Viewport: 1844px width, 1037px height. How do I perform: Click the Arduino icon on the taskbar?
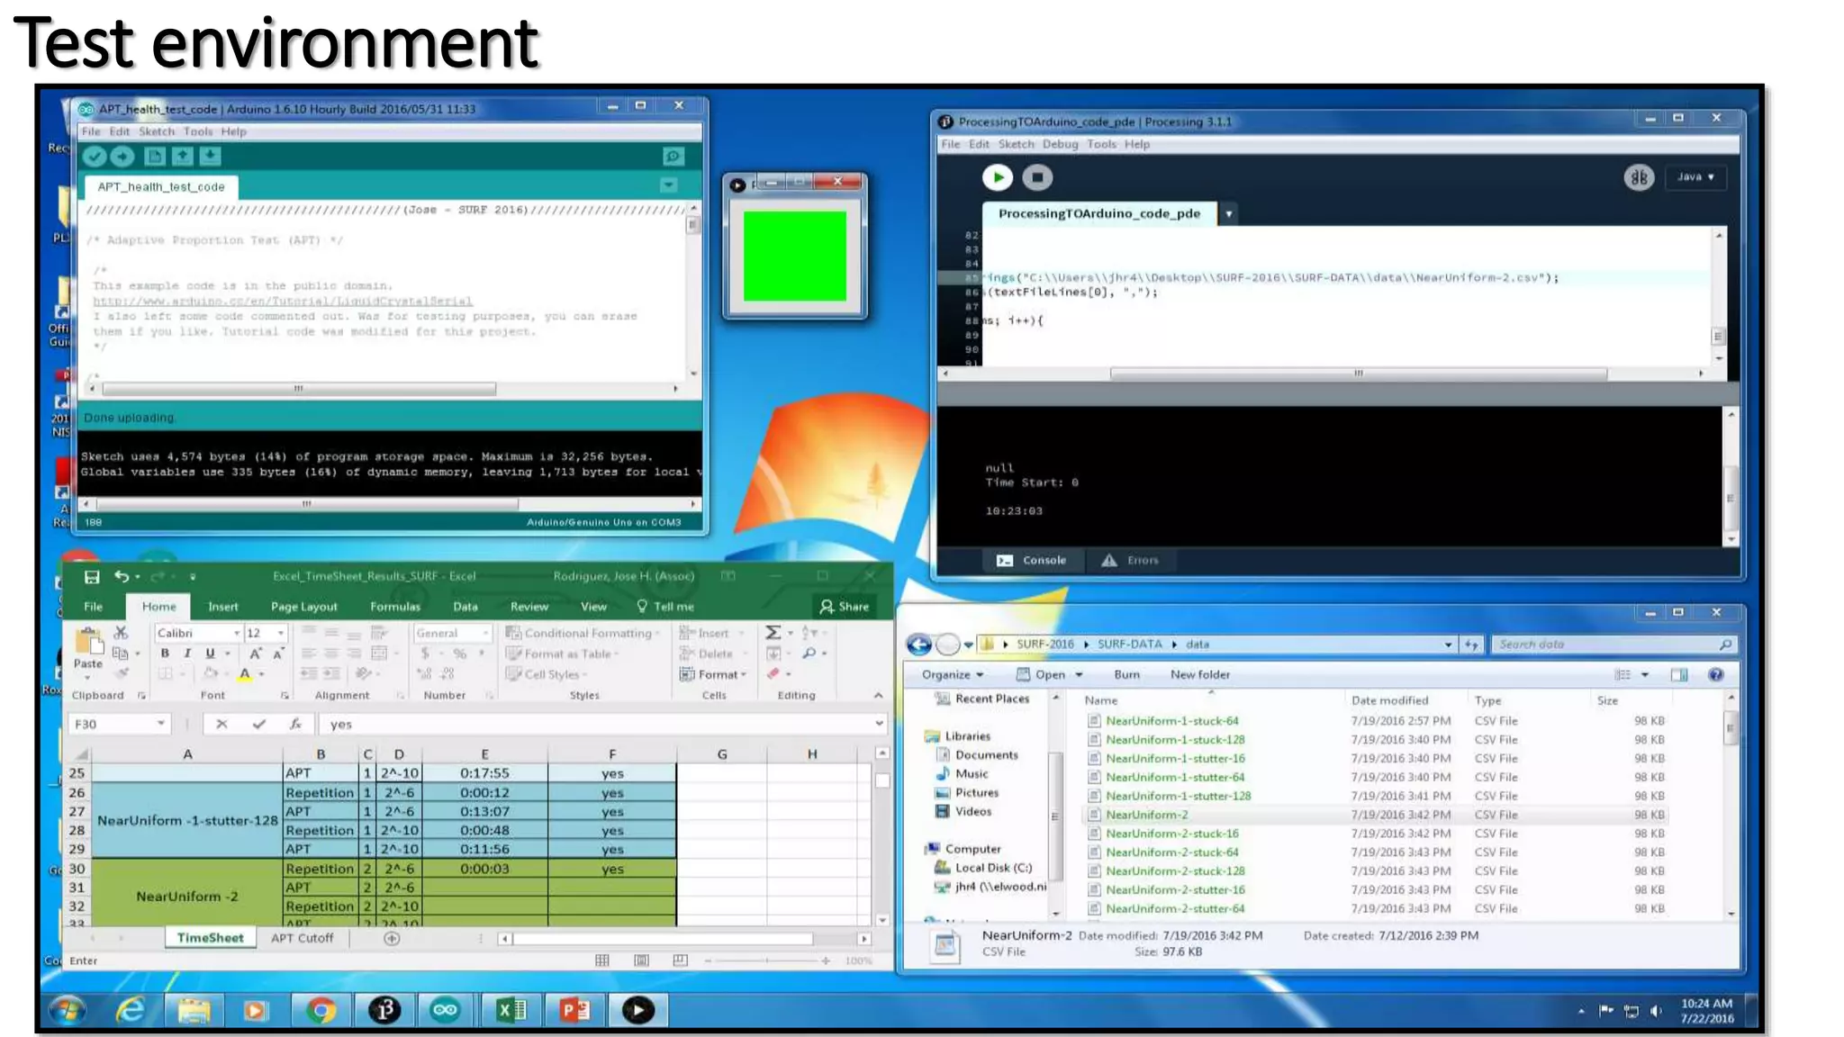[x=445, y=1011]
